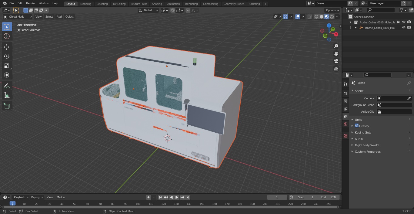Toggle X-Ray mode in viewport header

pos(309,17)
